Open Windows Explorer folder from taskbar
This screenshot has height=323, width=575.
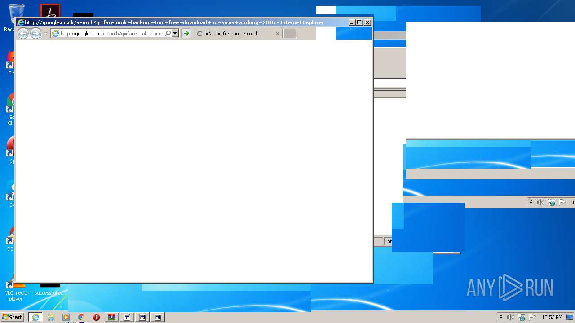tap(51, 317)
